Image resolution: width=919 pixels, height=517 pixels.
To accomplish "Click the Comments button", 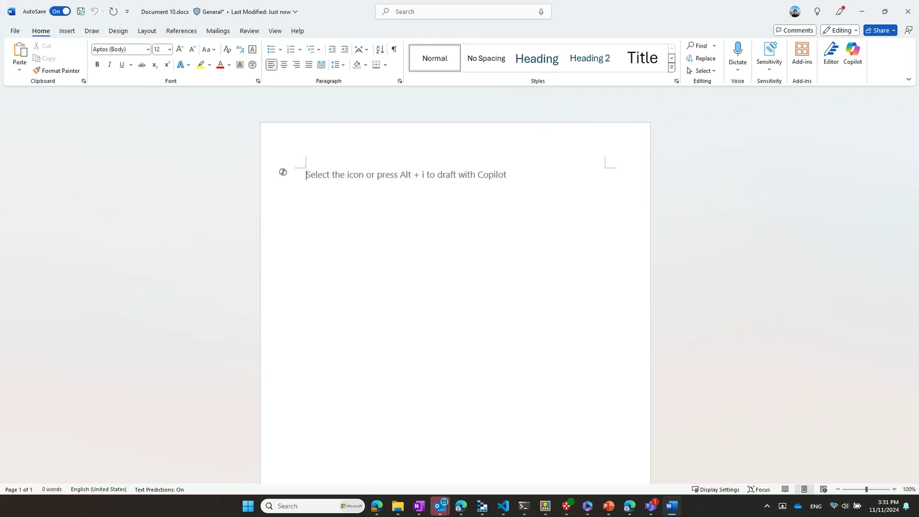I will 794,30.
